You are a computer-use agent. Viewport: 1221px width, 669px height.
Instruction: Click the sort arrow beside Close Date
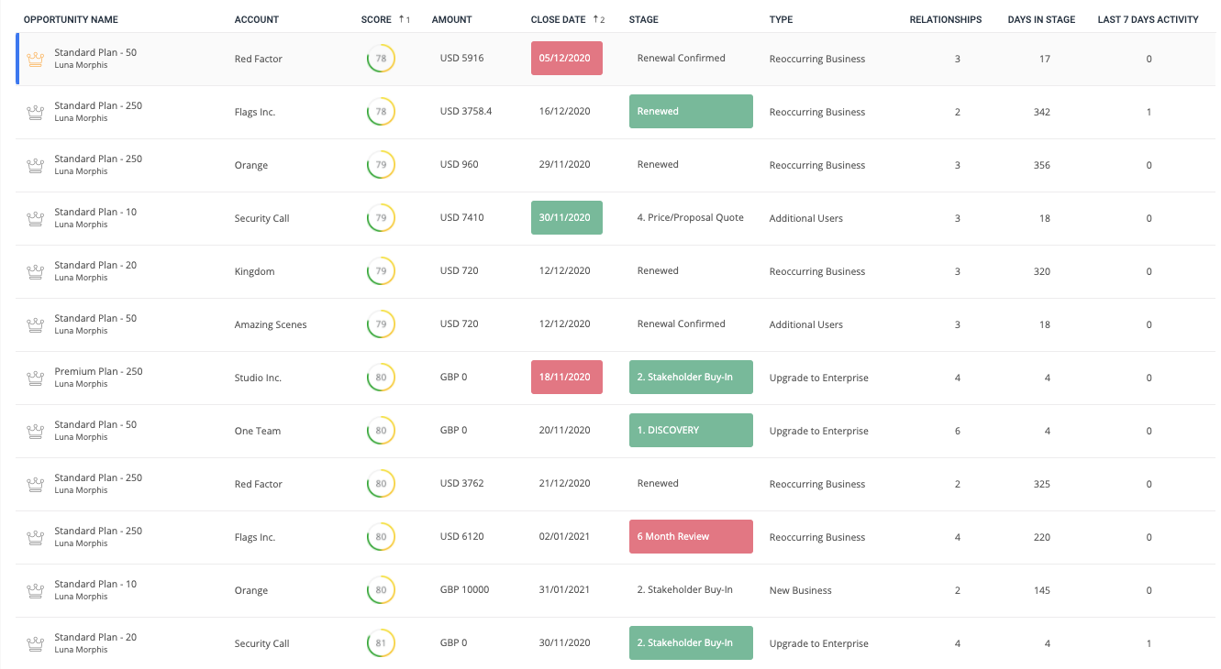pyautogui.click(x=596, y=19)
